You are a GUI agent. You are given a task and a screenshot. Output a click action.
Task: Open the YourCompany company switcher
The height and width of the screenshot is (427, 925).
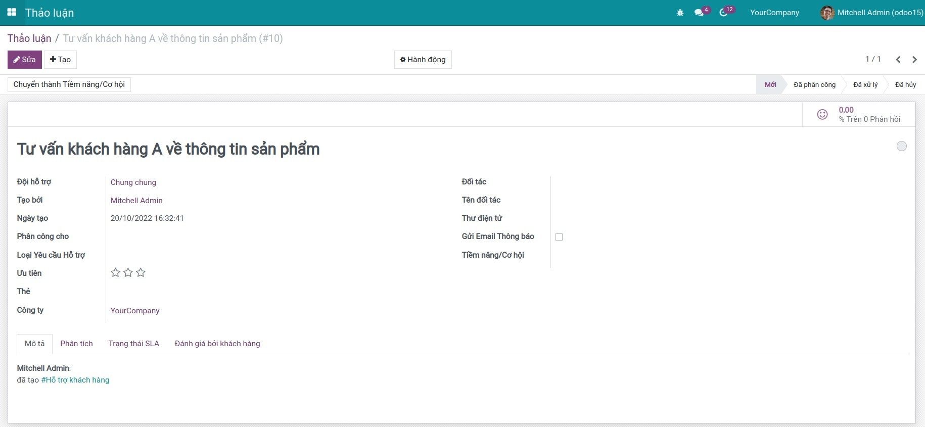(774, 13)
